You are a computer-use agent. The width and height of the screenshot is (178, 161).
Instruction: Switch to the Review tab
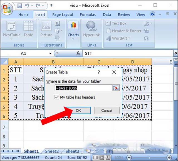pyautogui.click(x=124, y=15)
